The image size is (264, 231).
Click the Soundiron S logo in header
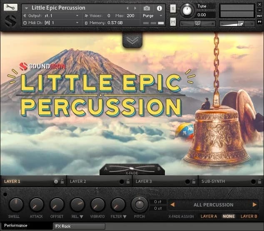pyautogui.click(x=10, y=20)
